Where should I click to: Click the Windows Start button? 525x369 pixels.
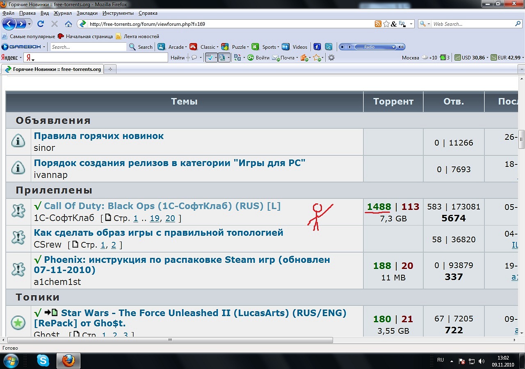coord(11,360)
